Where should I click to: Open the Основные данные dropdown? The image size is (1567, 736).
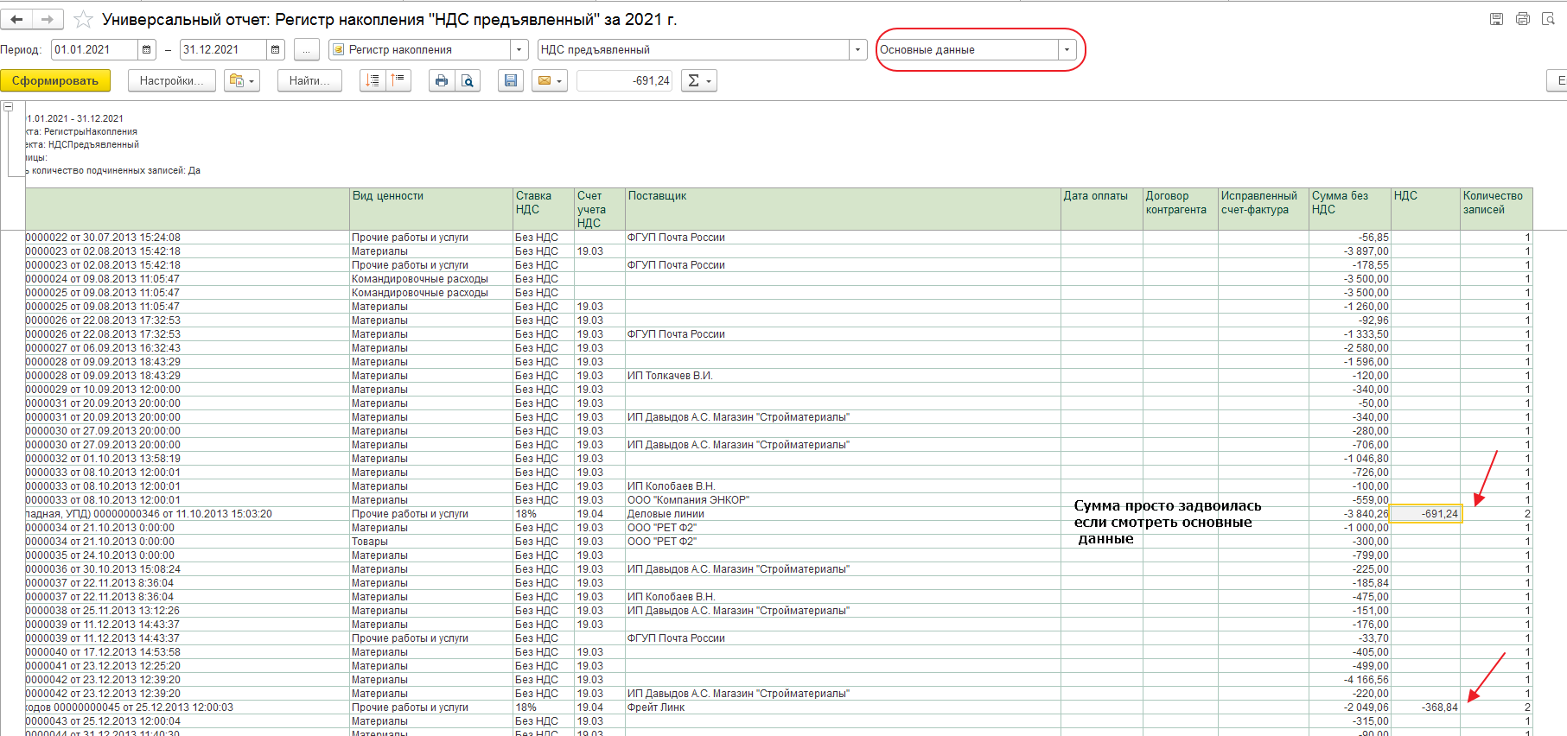coord(1067,50)
